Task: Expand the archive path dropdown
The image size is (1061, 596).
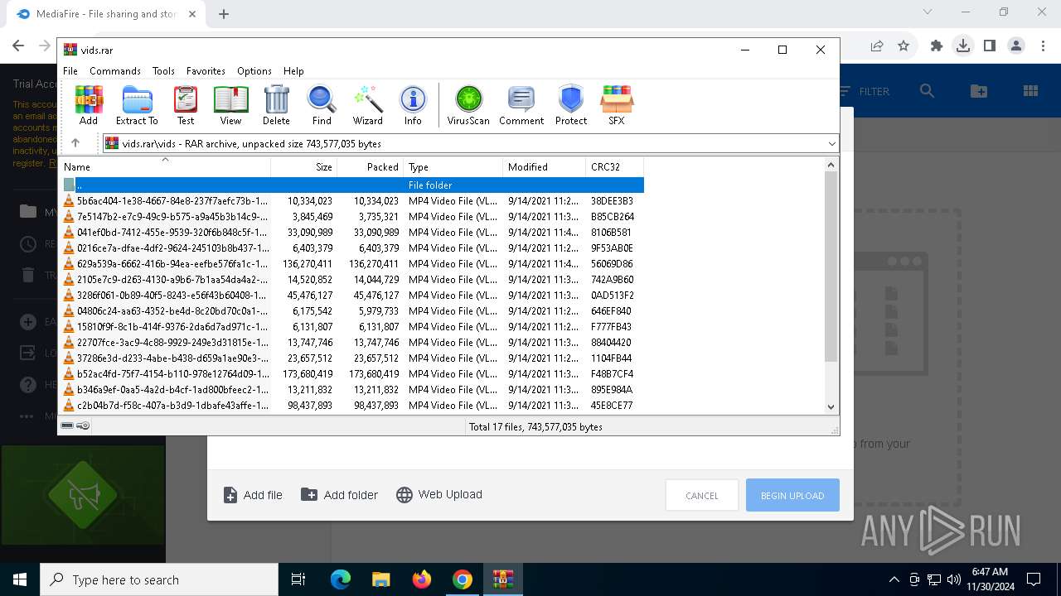Action: click(x=831, y=144)
